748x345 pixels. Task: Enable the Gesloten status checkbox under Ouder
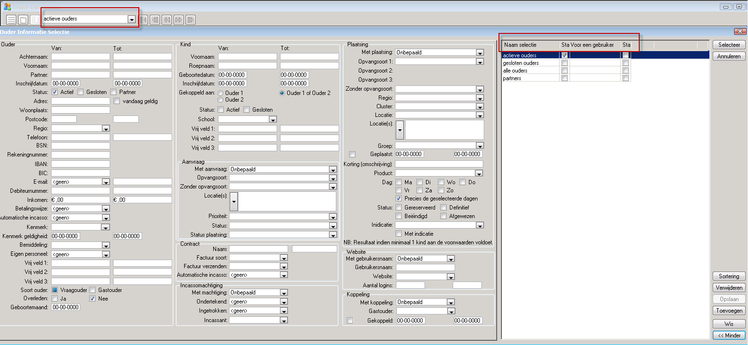(81, 92)
